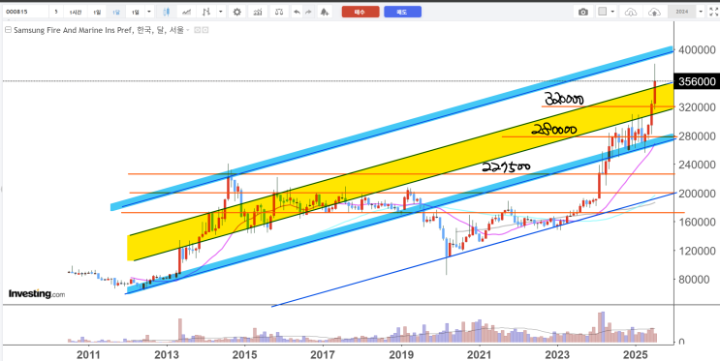Image resolution: width=720 pixels, height=361 pixels.
Task: Click the Investing.com logo link
Action: click(x=37, y=293)
